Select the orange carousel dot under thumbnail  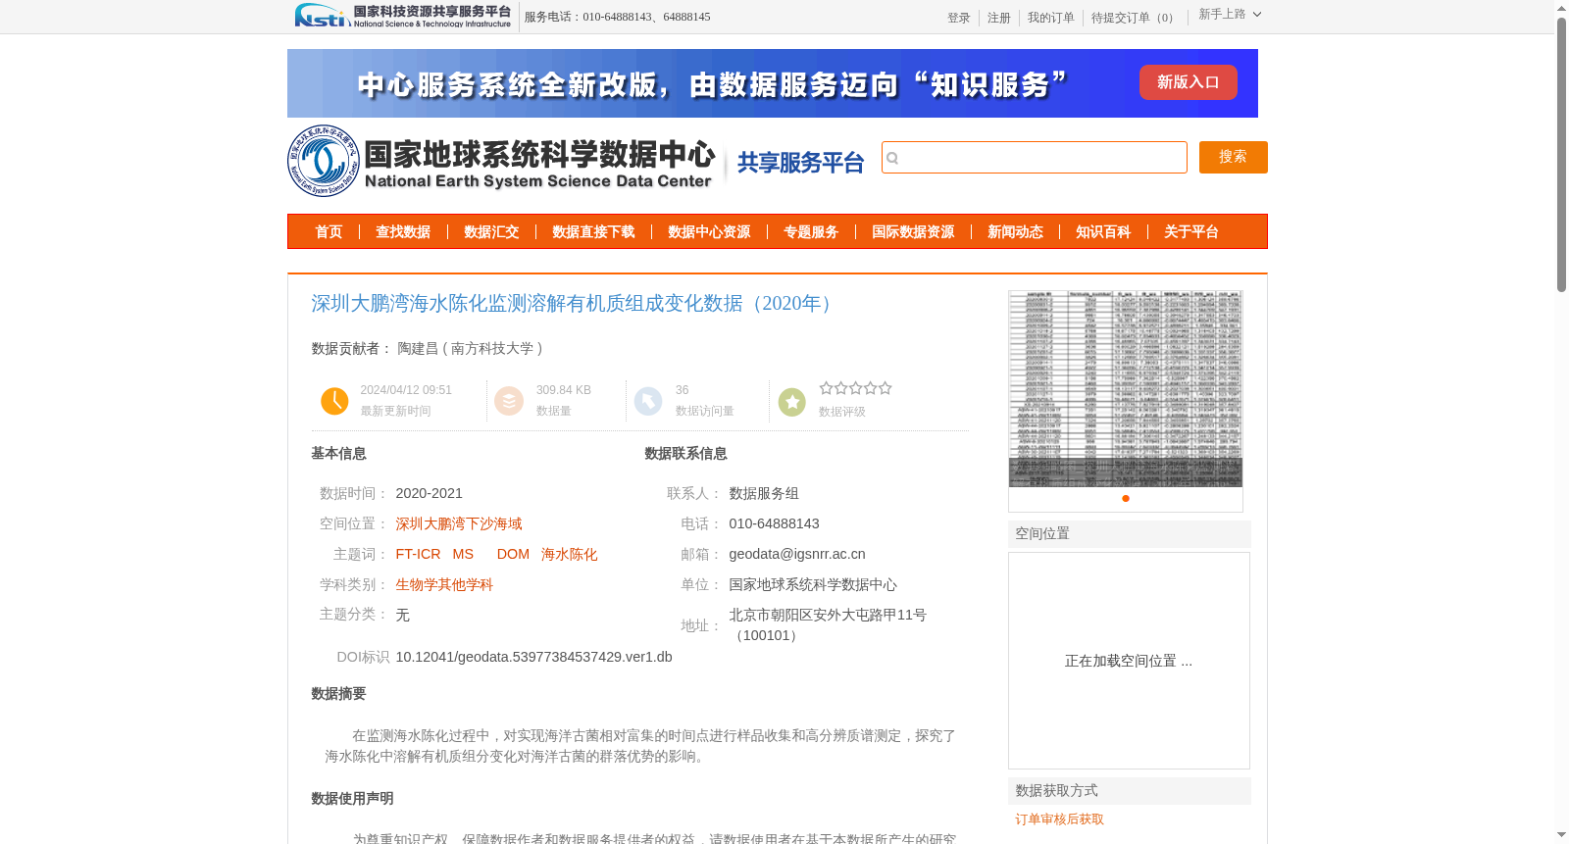tap(1126, 499)
